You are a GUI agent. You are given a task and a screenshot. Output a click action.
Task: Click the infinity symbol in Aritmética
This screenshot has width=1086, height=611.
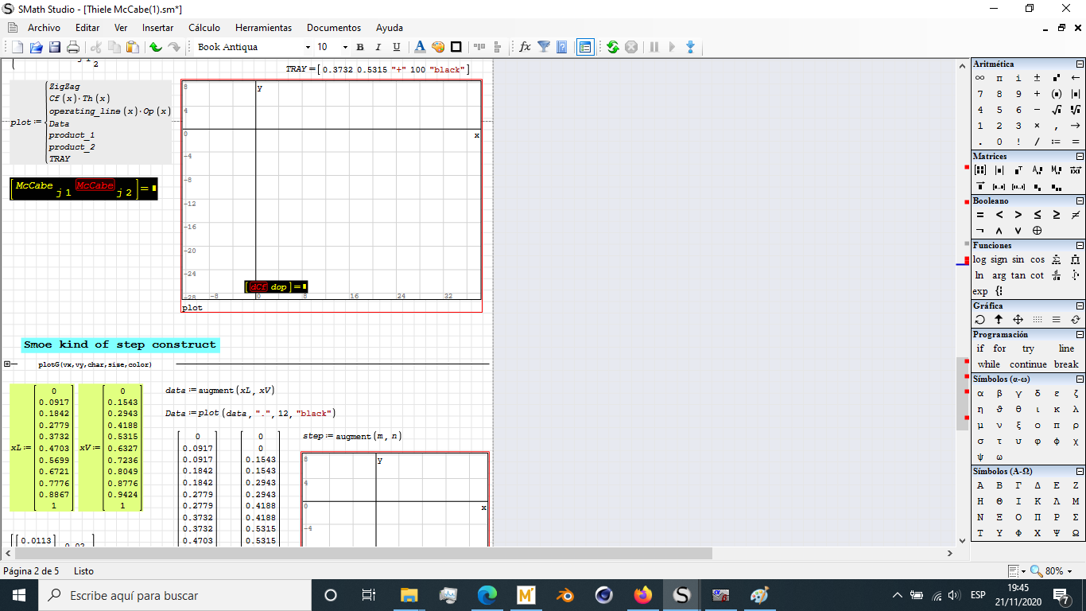[x=980, y=78]
